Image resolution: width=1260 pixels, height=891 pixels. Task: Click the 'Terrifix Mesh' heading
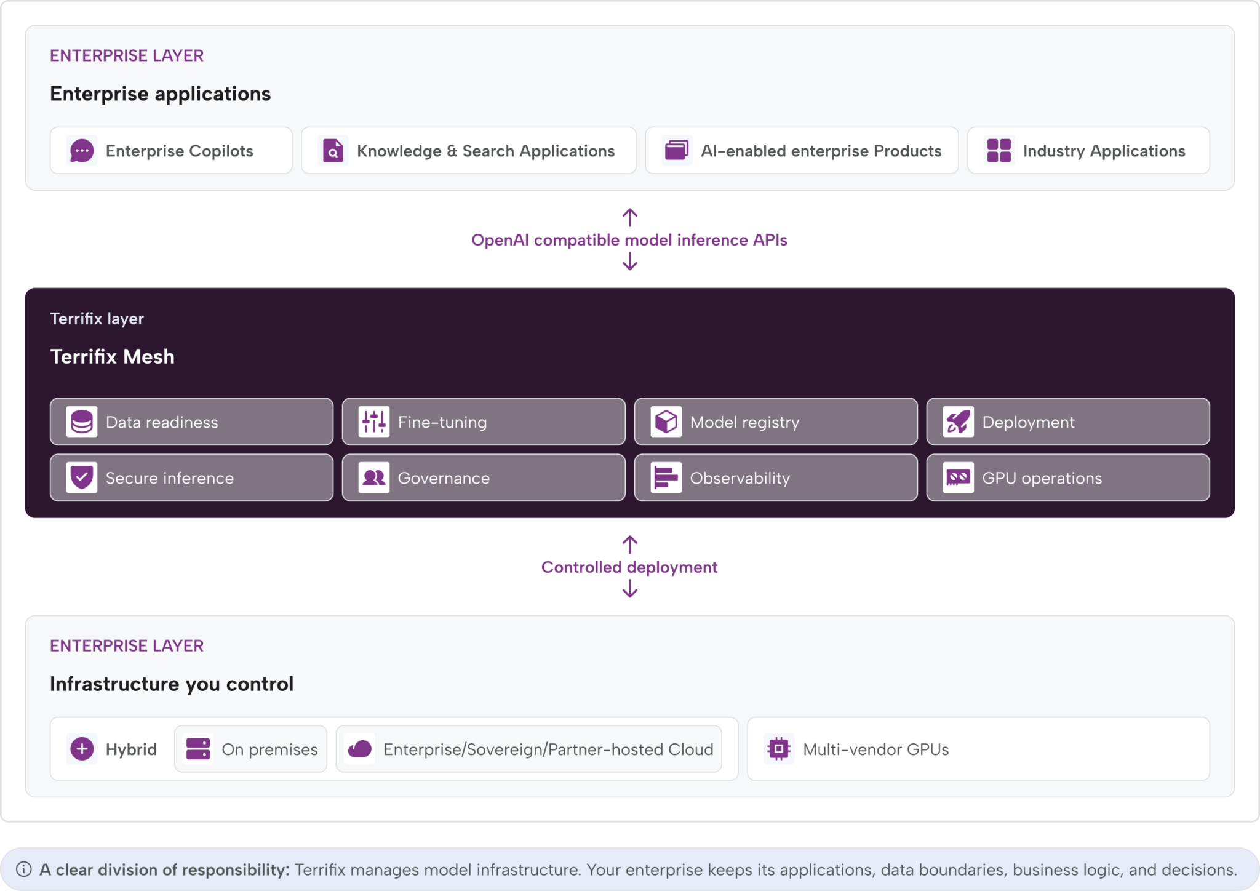113,357
